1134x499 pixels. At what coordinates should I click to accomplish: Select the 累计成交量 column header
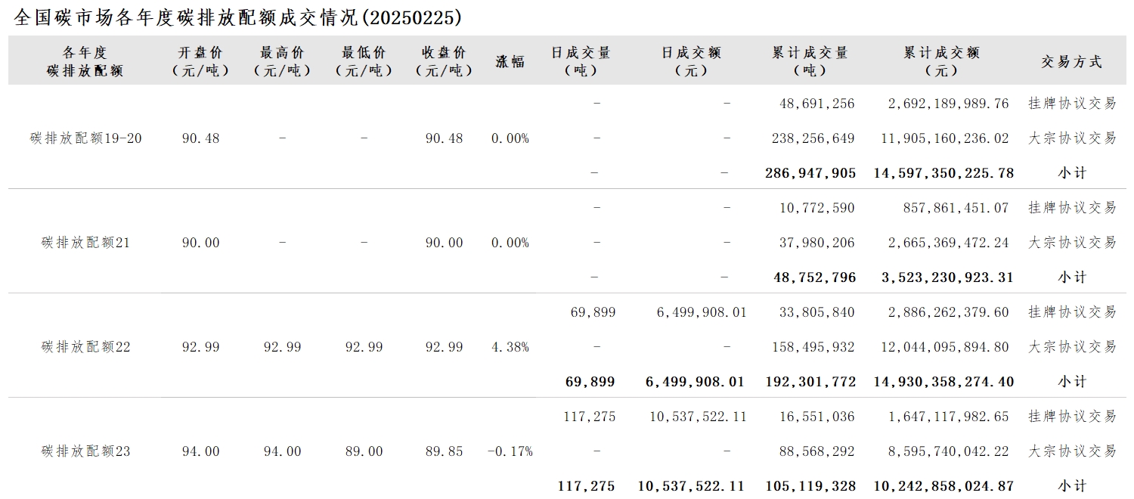coord(810,62)
